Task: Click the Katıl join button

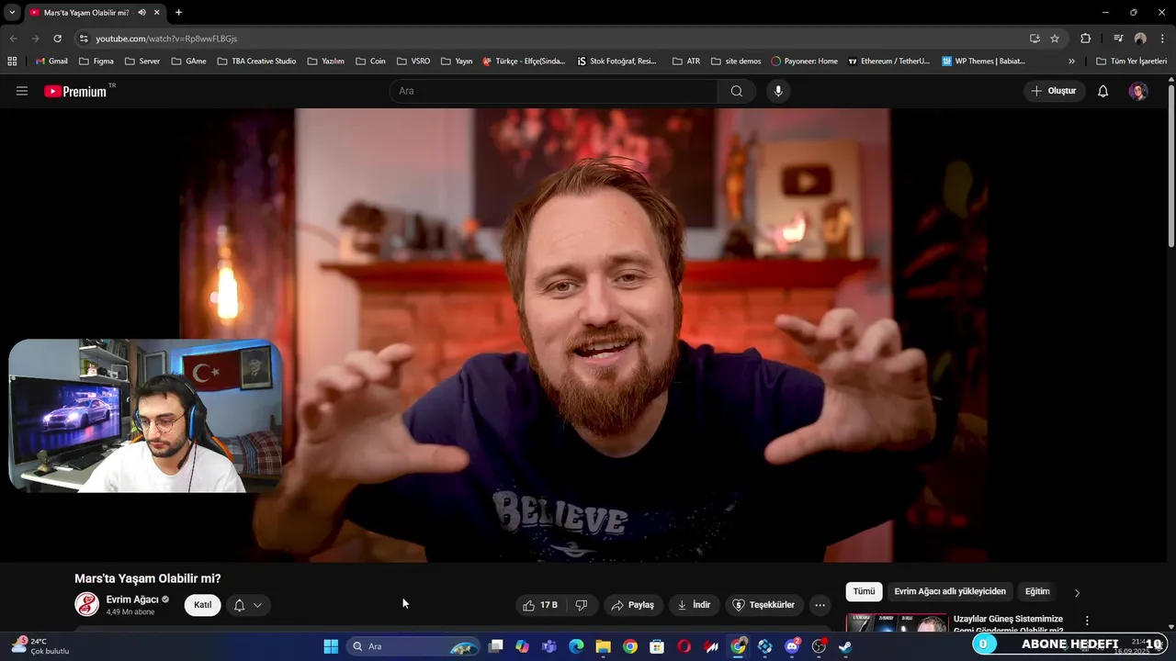Action: coord(203,605)
